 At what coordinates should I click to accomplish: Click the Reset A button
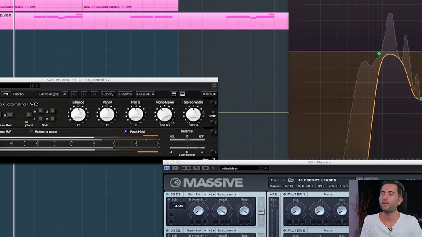pos(146,94)
